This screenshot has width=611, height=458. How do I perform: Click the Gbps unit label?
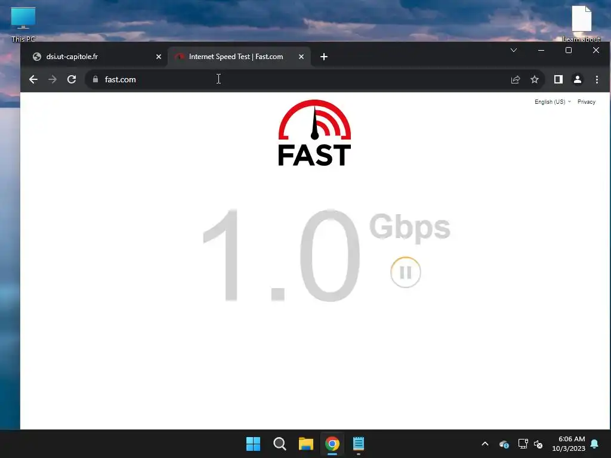click(x=409, y=227)
